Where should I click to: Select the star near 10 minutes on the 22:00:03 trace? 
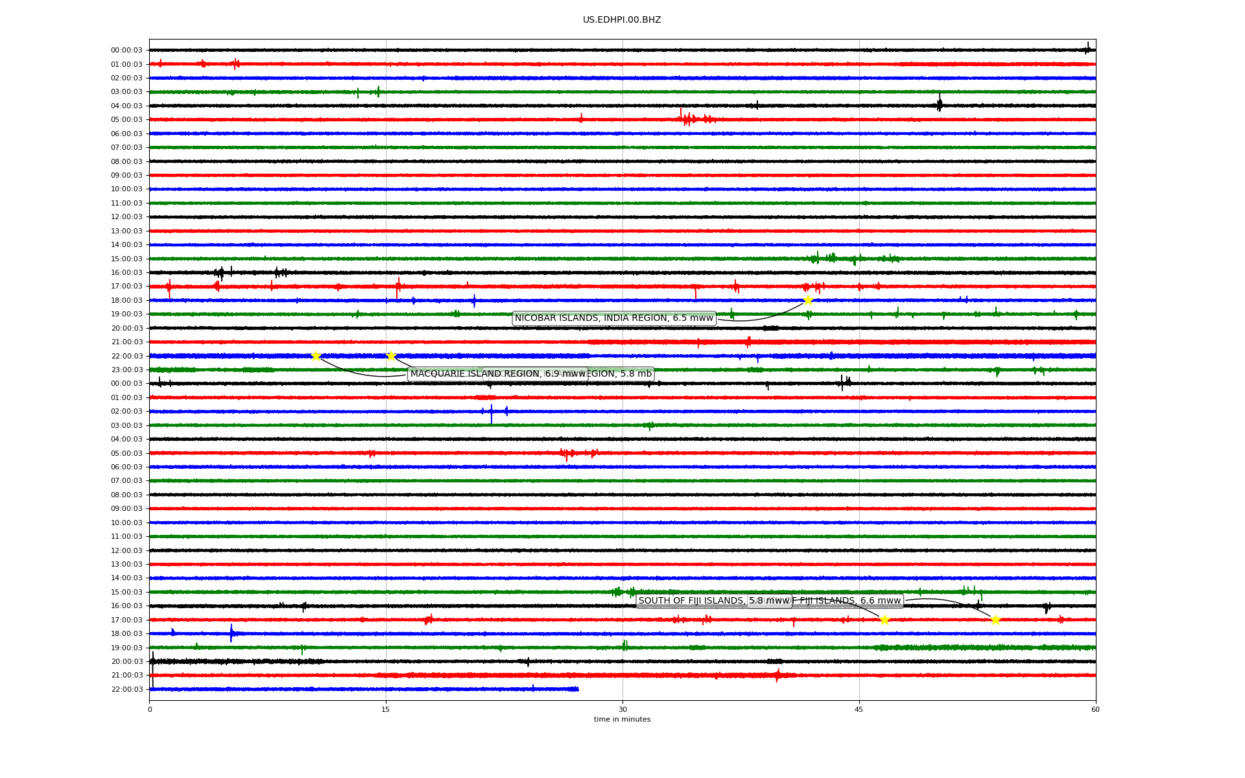[x=316, y=356]
